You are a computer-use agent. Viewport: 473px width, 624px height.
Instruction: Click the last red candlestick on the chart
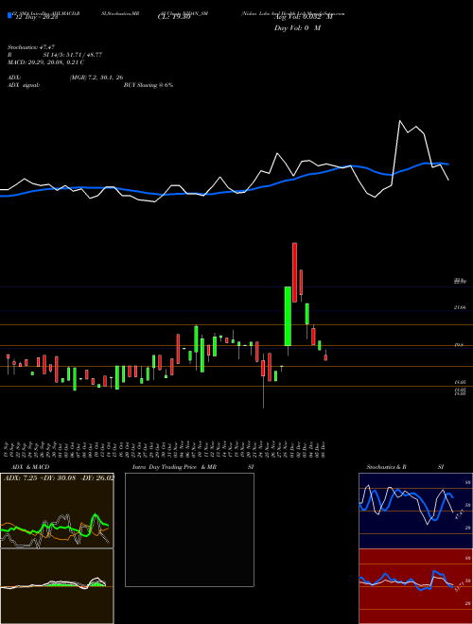point(325,357)
